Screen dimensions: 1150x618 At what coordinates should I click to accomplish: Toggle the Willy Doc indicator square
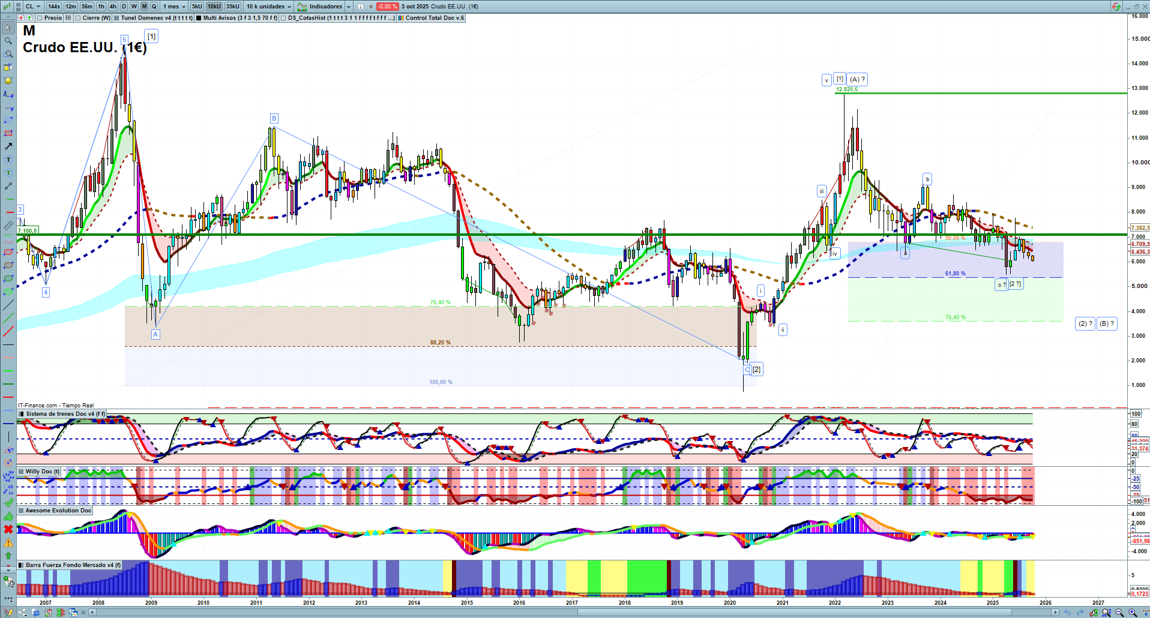click(22, 472)
